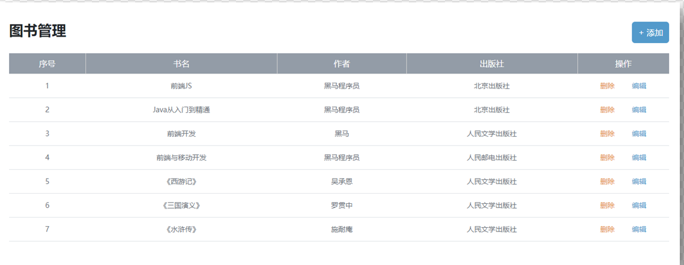
Task: Select the 吴承恩 author cell
Action: pyautogui.click(x=342, y=182)
